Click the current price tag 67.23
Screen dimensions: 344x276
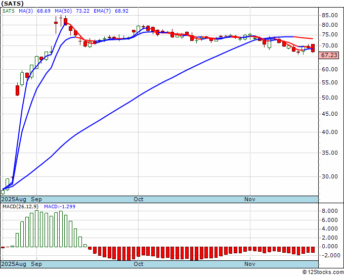pyautogui.click(x=329, y=55)
